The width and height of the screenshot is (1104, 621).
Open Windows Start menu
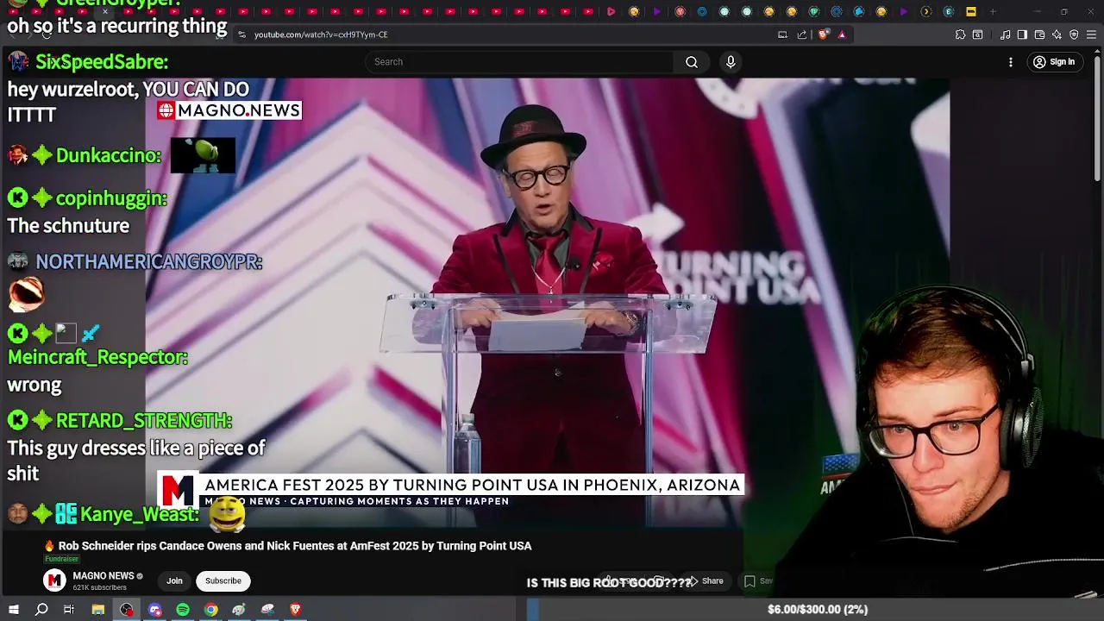point(13,610)
